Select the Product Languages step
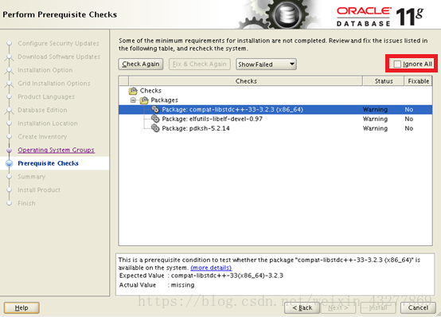Viewport: 441px width, 317px height. tap(46, 96)
